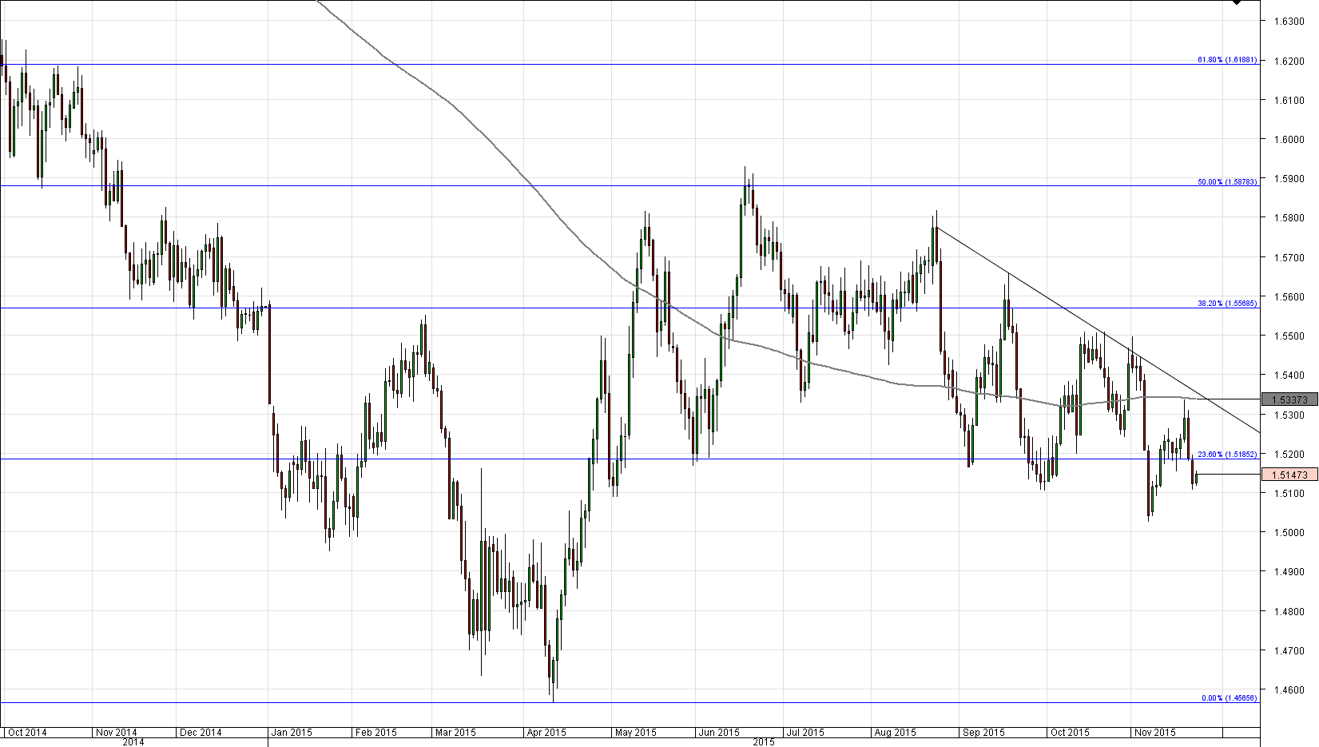This screenshot has width=1319, height=747.
Task: Click the Nov 2015 date label
Action: coord(1155,733)
